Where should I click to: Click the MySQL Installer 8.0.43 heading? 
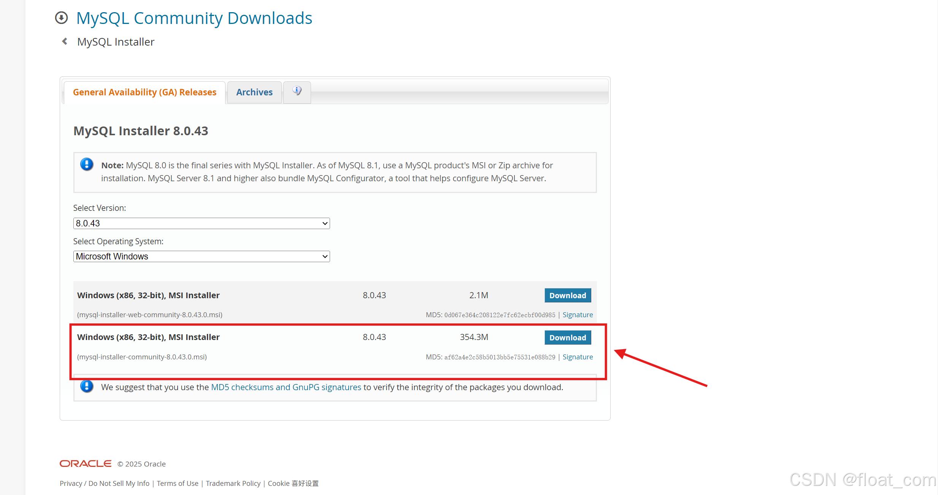pos(141,131)
